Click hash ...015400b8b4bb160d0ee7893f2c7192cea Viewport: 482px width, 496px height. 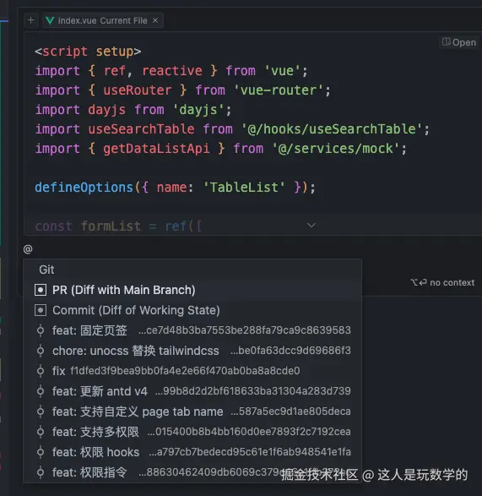tap(249, 432)
